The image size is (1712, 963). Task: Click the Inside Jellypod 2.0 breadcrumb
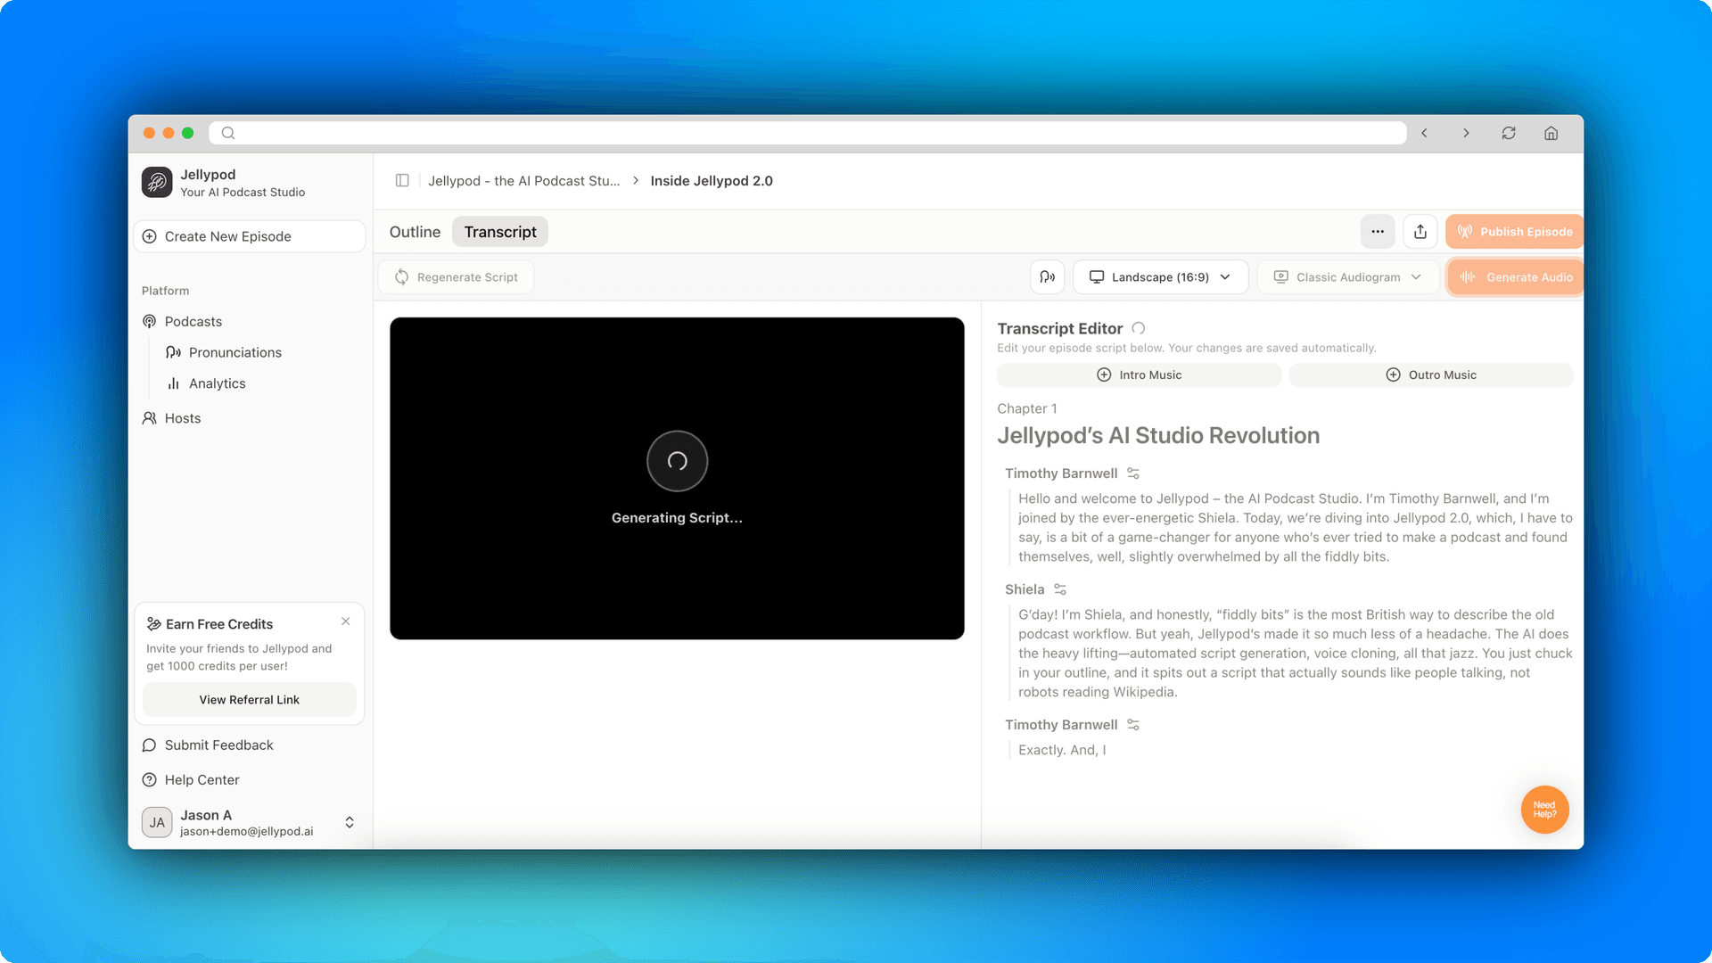(x=712, y=181)
